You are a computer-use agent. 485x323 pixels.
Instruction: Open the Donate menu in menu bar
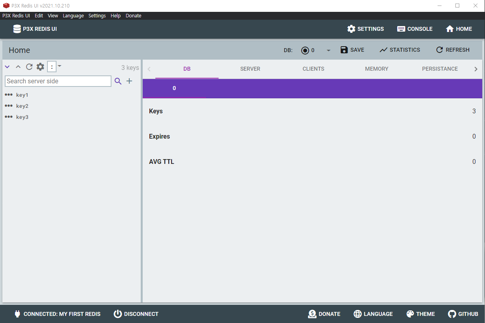(133, 16)
